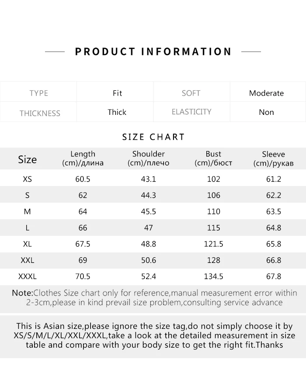Click the XS size row label

(x=28, y=179)
